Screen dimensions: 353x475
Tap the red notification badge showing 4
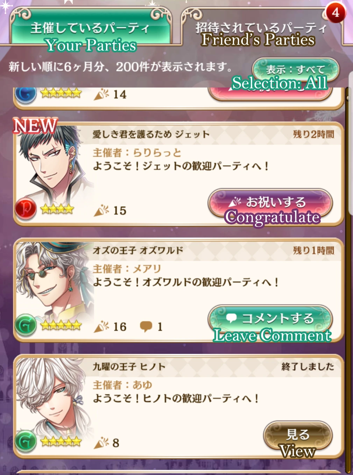pyautogui.click(x=335, y=12)
